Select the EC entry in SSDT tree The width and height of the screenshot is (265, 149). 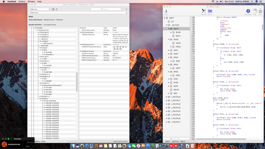pyautogui.click(x=173, y=22)
